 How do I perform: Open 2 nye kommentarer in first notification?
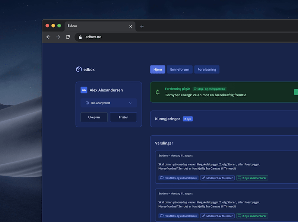252,178
